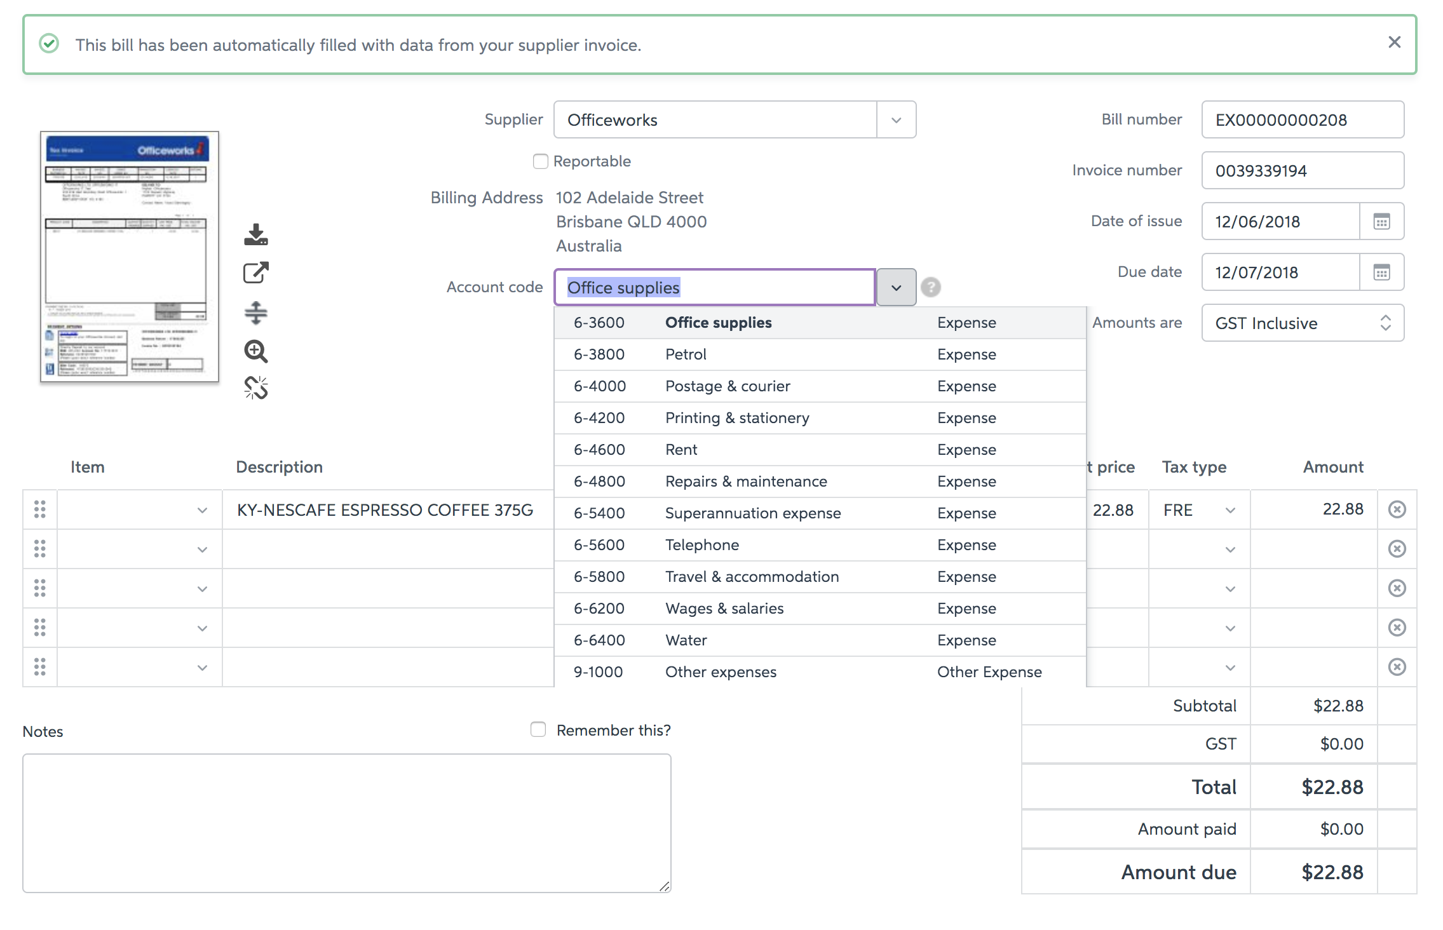The width and height of the screenshot is (1443, 930).
Task: Click the Account code help icon
Action: (x=931, y=287)
